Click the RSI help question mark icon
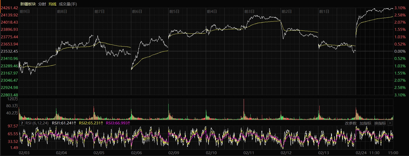 [x=22, y=123]
